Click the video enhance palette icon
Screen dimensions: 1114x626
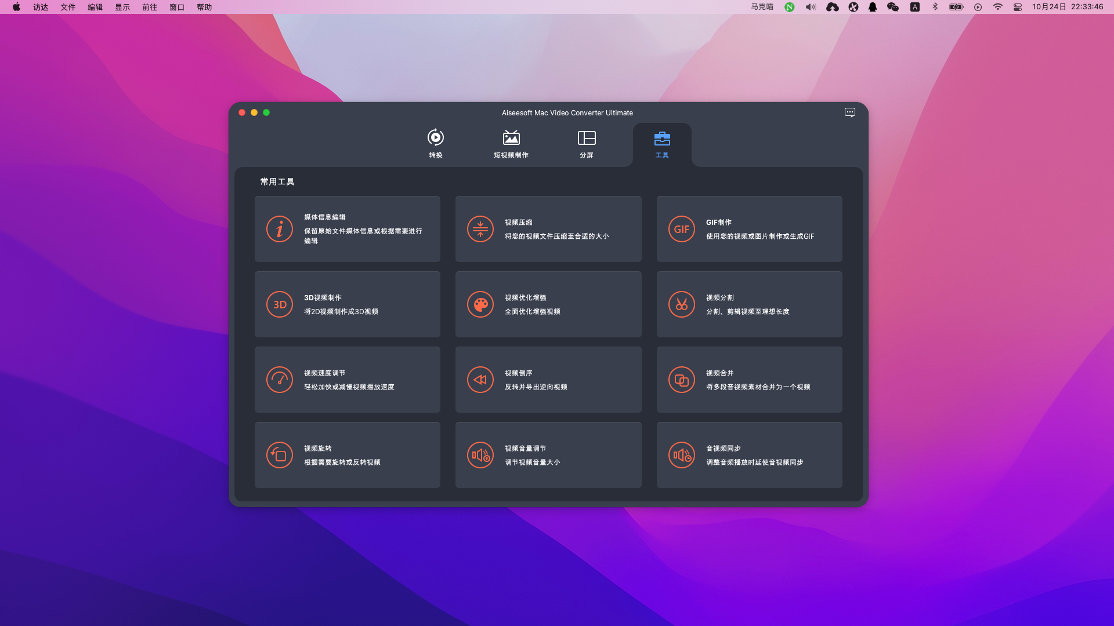480,304
